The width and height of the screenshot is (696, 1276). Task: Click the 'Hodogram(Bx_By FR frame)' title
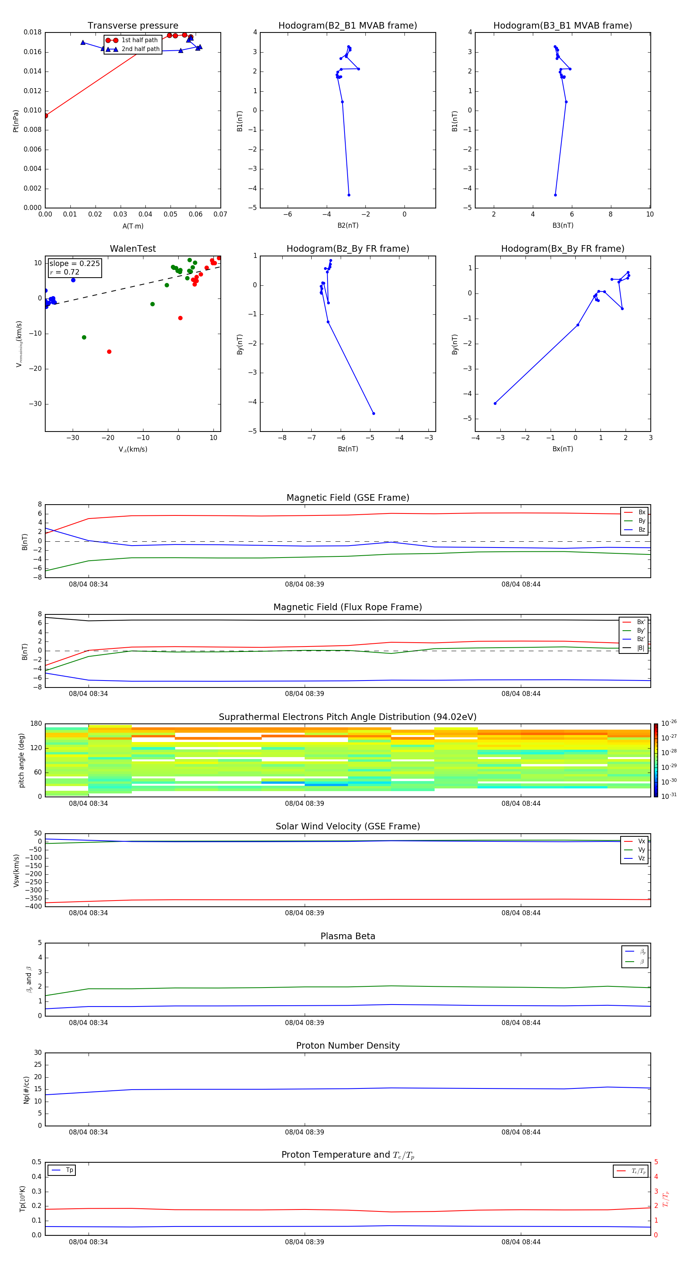coord(563,249)
